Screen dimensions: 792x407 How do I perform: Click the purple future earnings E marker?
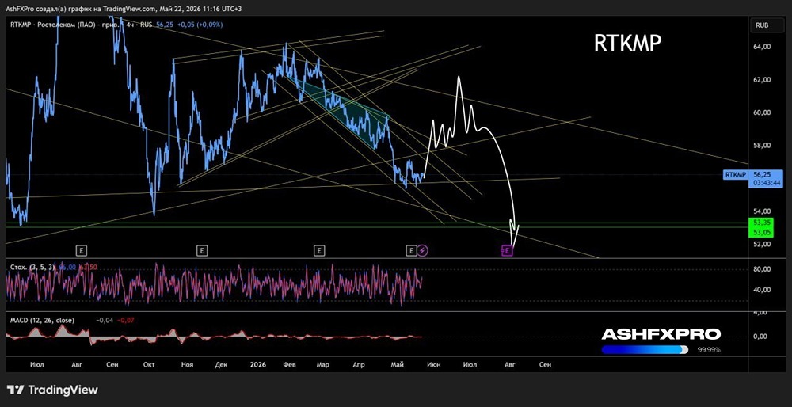coord(508,250)
